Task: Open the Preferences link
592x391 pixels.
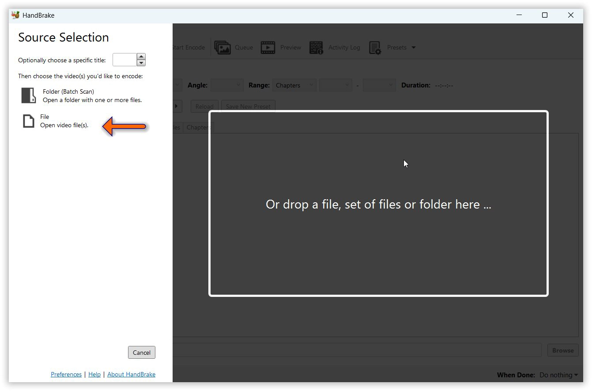Action: pos(66,374)
